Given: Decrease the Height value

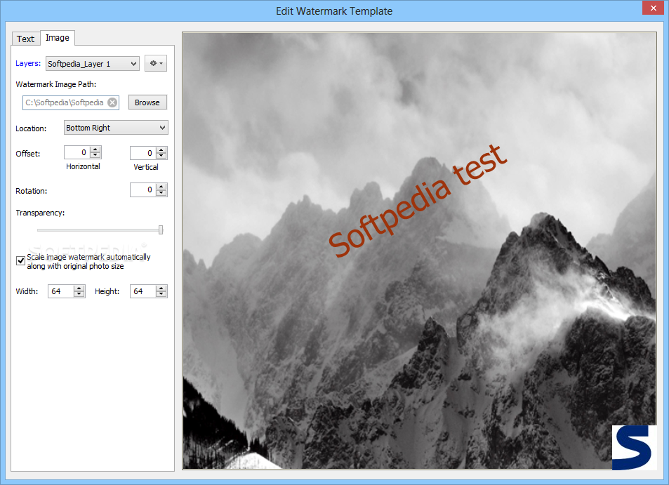Looking at the screenshot, I should (161, 294).
